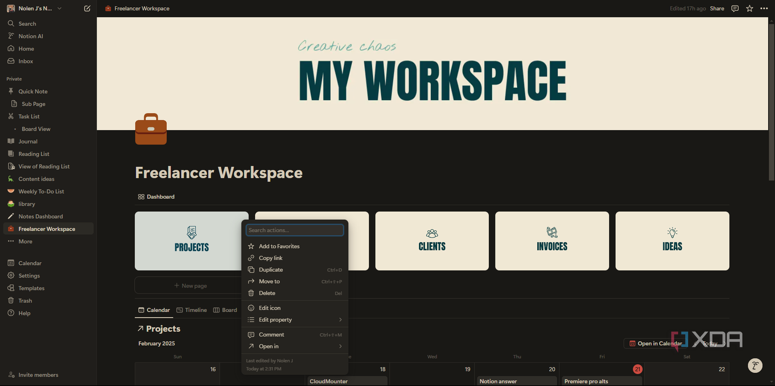The height and width of the screenshot is (386, 775).
Task: Switch to the Calendar view tab
Action: pos(154,310)
